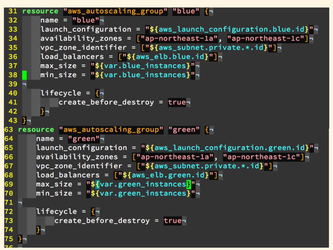Click availability_zones key on line 66
Screen dimensions: 333x250
pyautogui.click(x=77, y=157)
